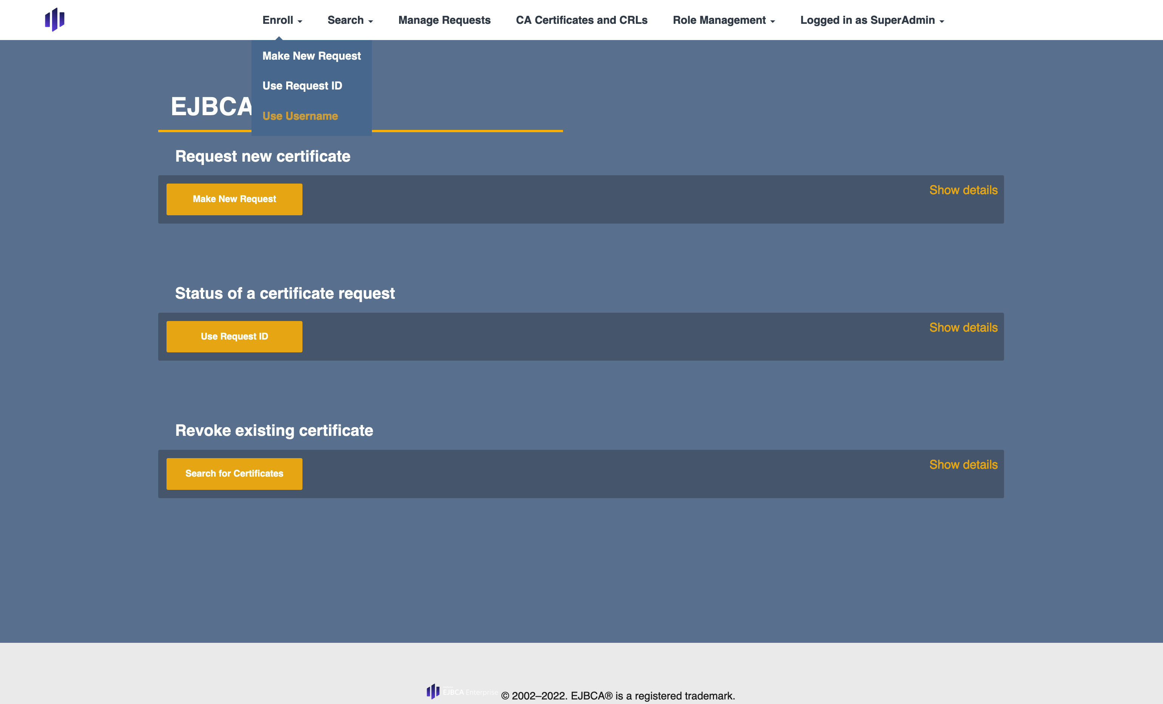Viewport: 1163px width, 704px height.
Task: Click the Search for Certificates button
Action: 234,474
